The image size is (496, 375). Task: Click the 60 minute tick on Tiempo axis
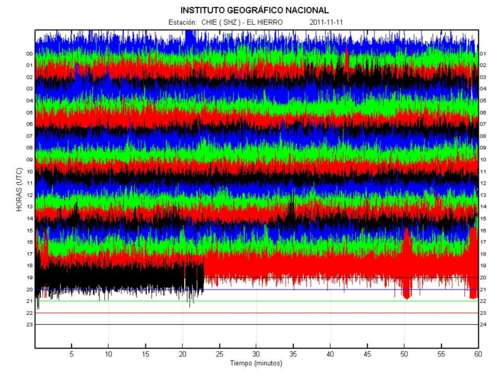pos(478,354)
